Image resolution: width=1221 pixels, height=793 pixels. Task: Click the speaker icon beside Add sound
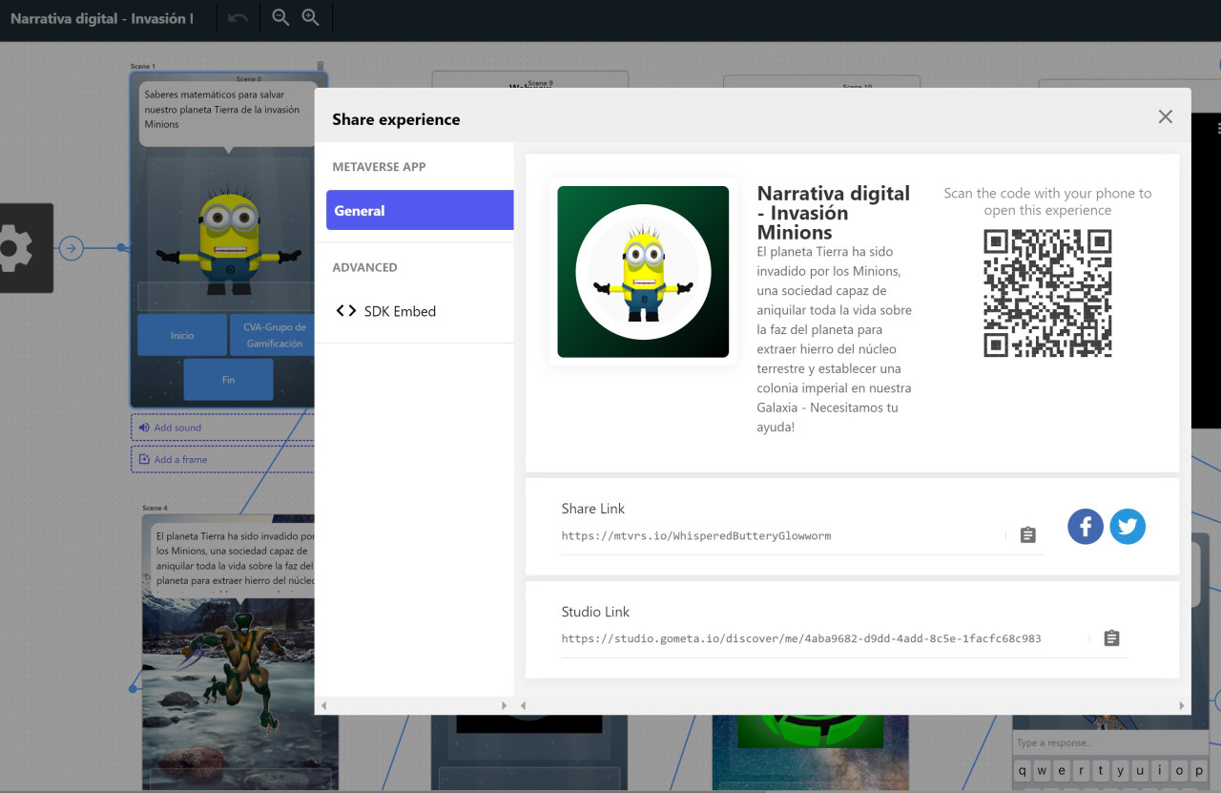(x=144, y=428)
